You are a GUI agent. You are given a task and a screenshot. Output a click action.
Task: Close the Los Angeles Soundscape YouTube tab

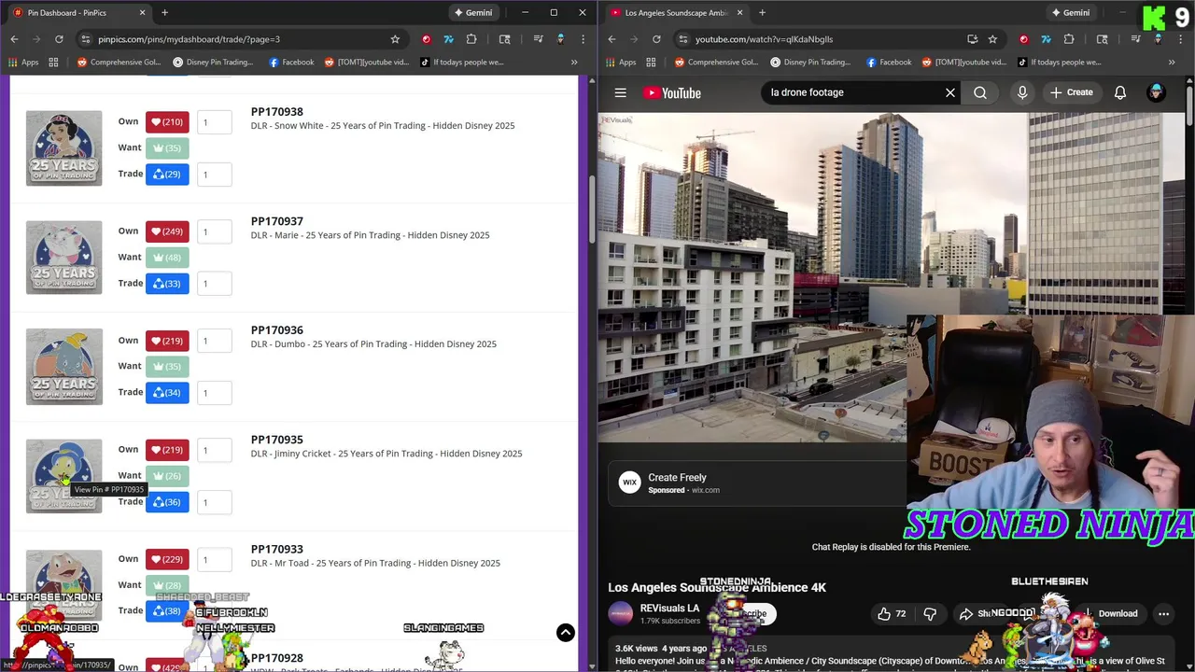pos(740,12)
